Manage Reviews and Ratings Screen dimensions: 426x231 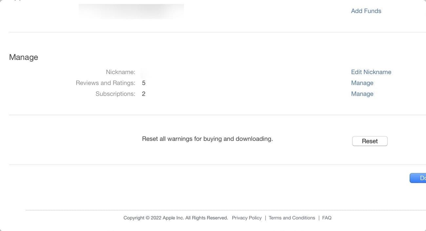click(x=362, y=83)
